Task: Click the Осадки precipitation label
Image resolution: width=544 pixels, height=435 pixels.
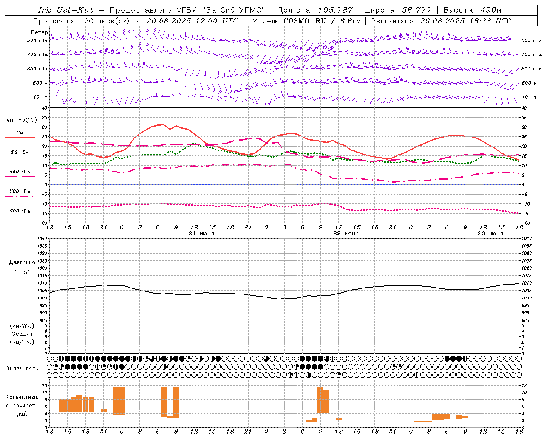Action: point(22,334)
